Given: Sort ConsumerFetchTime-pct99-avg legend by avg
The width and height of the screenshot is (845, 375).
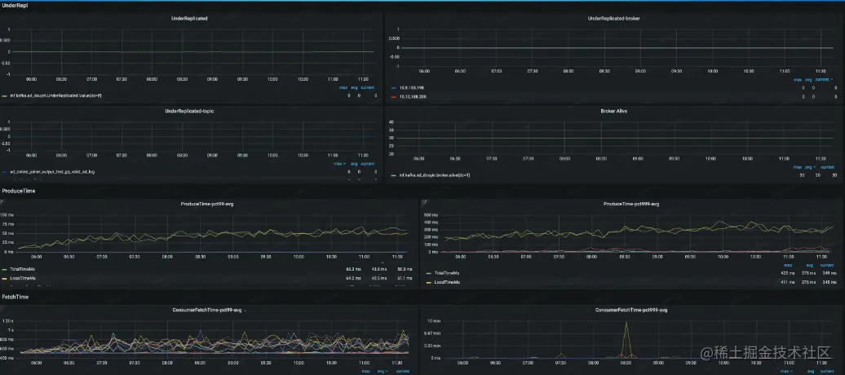Looking at the screenshot, I should [x=383, y=371].
